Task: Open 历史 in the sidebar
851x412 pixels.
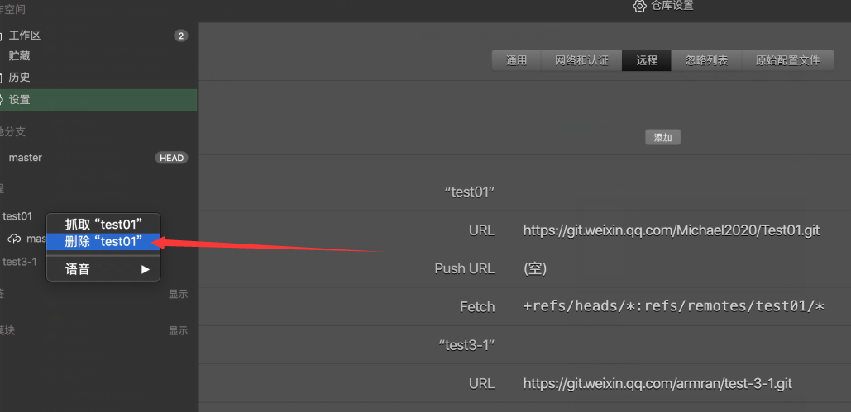Action: 20,78
